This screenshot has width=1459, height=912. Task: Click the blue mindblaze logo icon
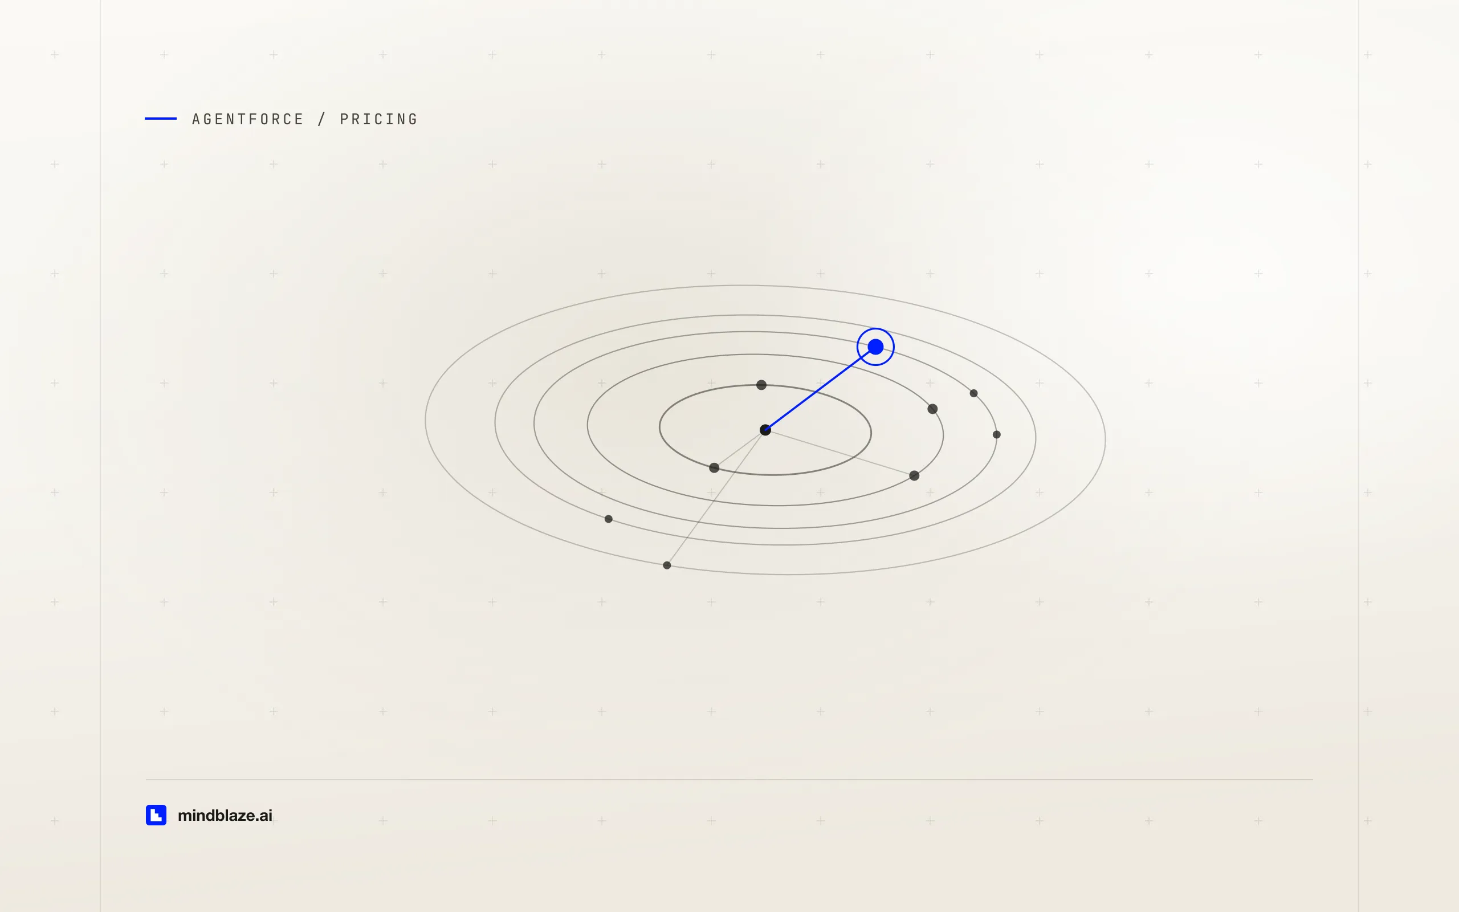point(156,815)
